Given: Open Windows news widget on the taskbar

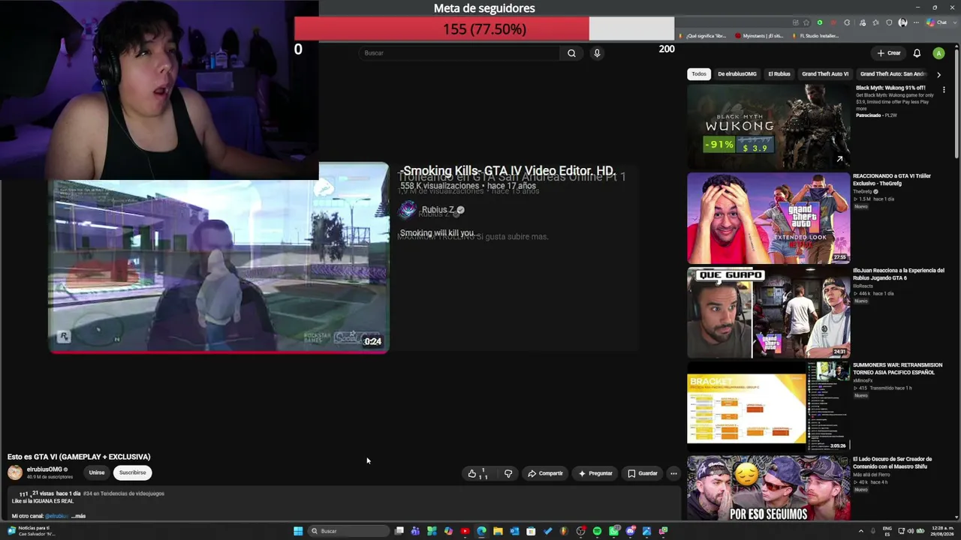Looking at the screenshot, I should tap(30, 531).
